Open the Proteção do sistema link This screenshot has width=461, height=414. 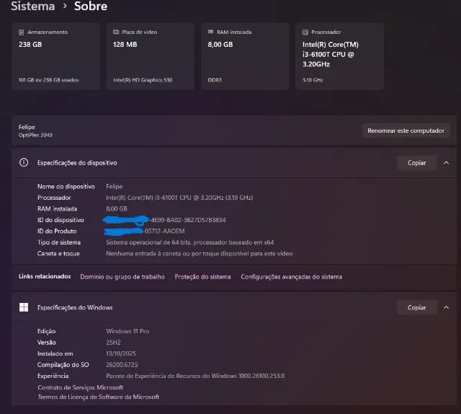(202, 277)
